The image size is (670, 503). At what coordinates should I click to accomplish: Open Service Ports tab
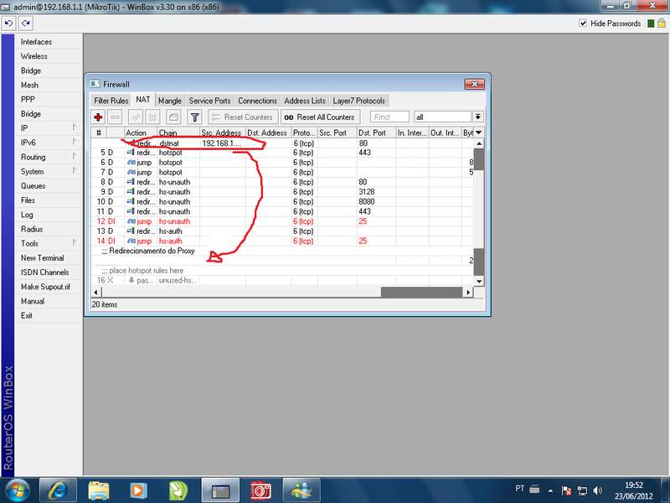[210, 101]
